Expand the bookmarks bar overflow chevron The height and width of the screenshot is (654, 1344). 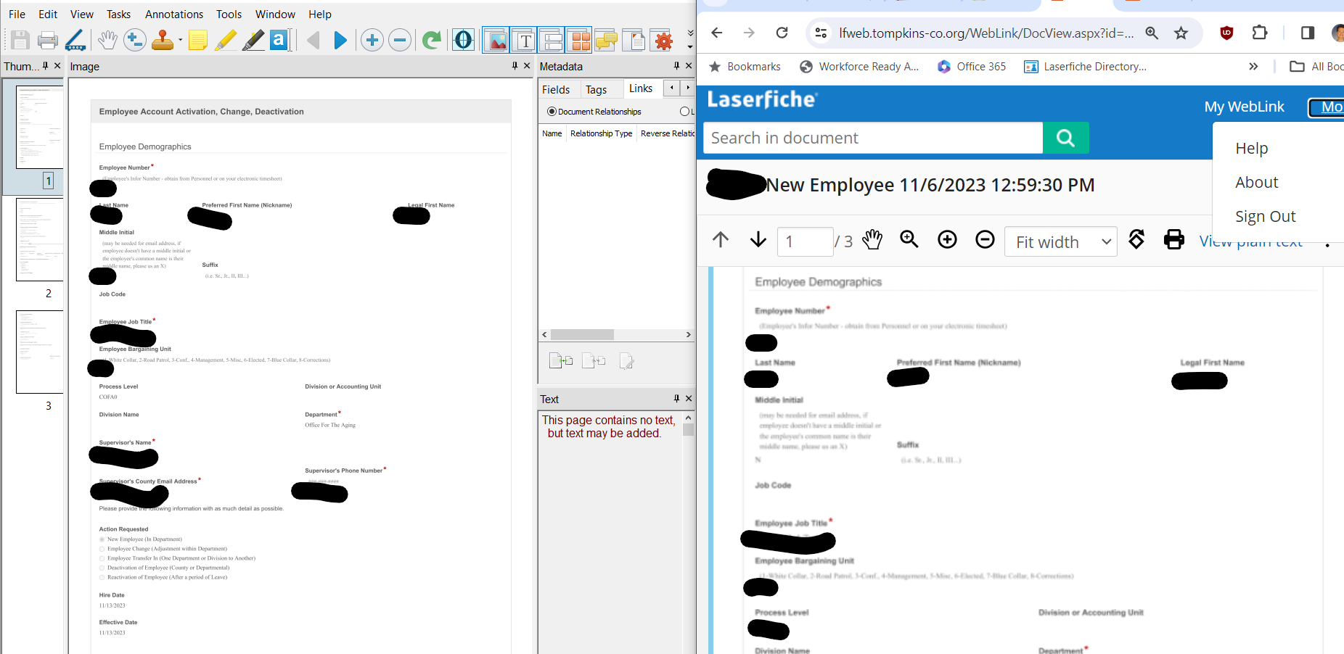click(1253, 67)
